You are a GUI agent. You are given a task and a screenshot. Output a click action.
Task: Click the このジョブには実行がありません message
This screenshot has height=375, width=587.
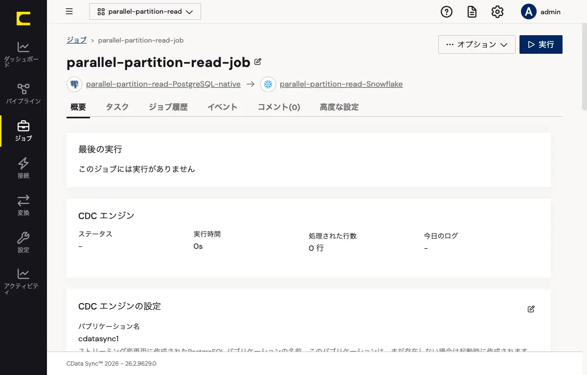point(137,169)
